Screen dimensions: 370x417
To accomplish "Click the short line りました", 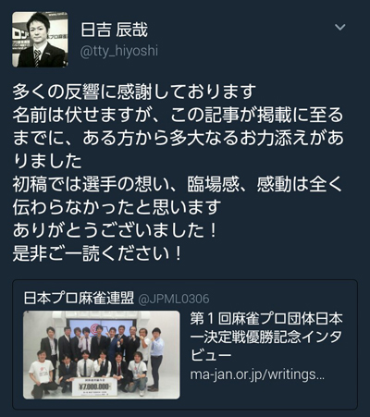I will coord(47,161).
